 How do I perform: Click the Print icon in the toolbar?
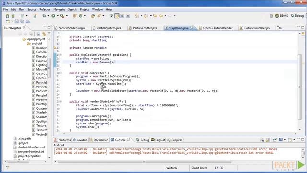point(28,21)
